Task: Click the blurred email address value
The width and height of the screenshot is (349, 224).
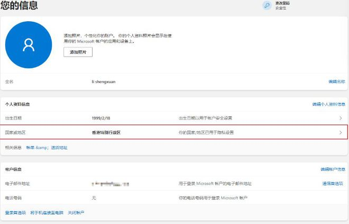Action: 110,184
